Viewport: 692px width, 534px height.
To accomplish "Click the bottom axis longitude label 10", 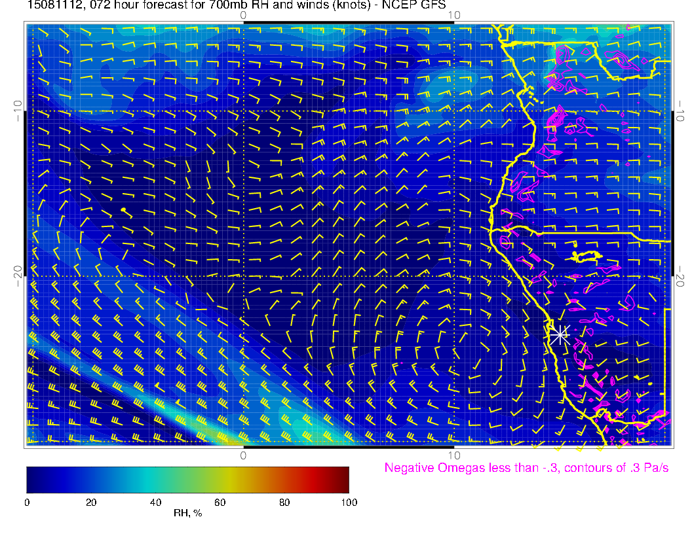I will pyautogui.click(x=453, y=455).
